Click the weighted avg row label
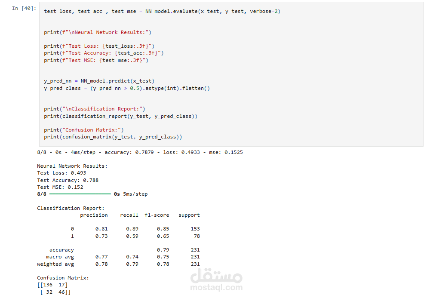The width and height of the screenshot is (433, 298). point(55,264)
